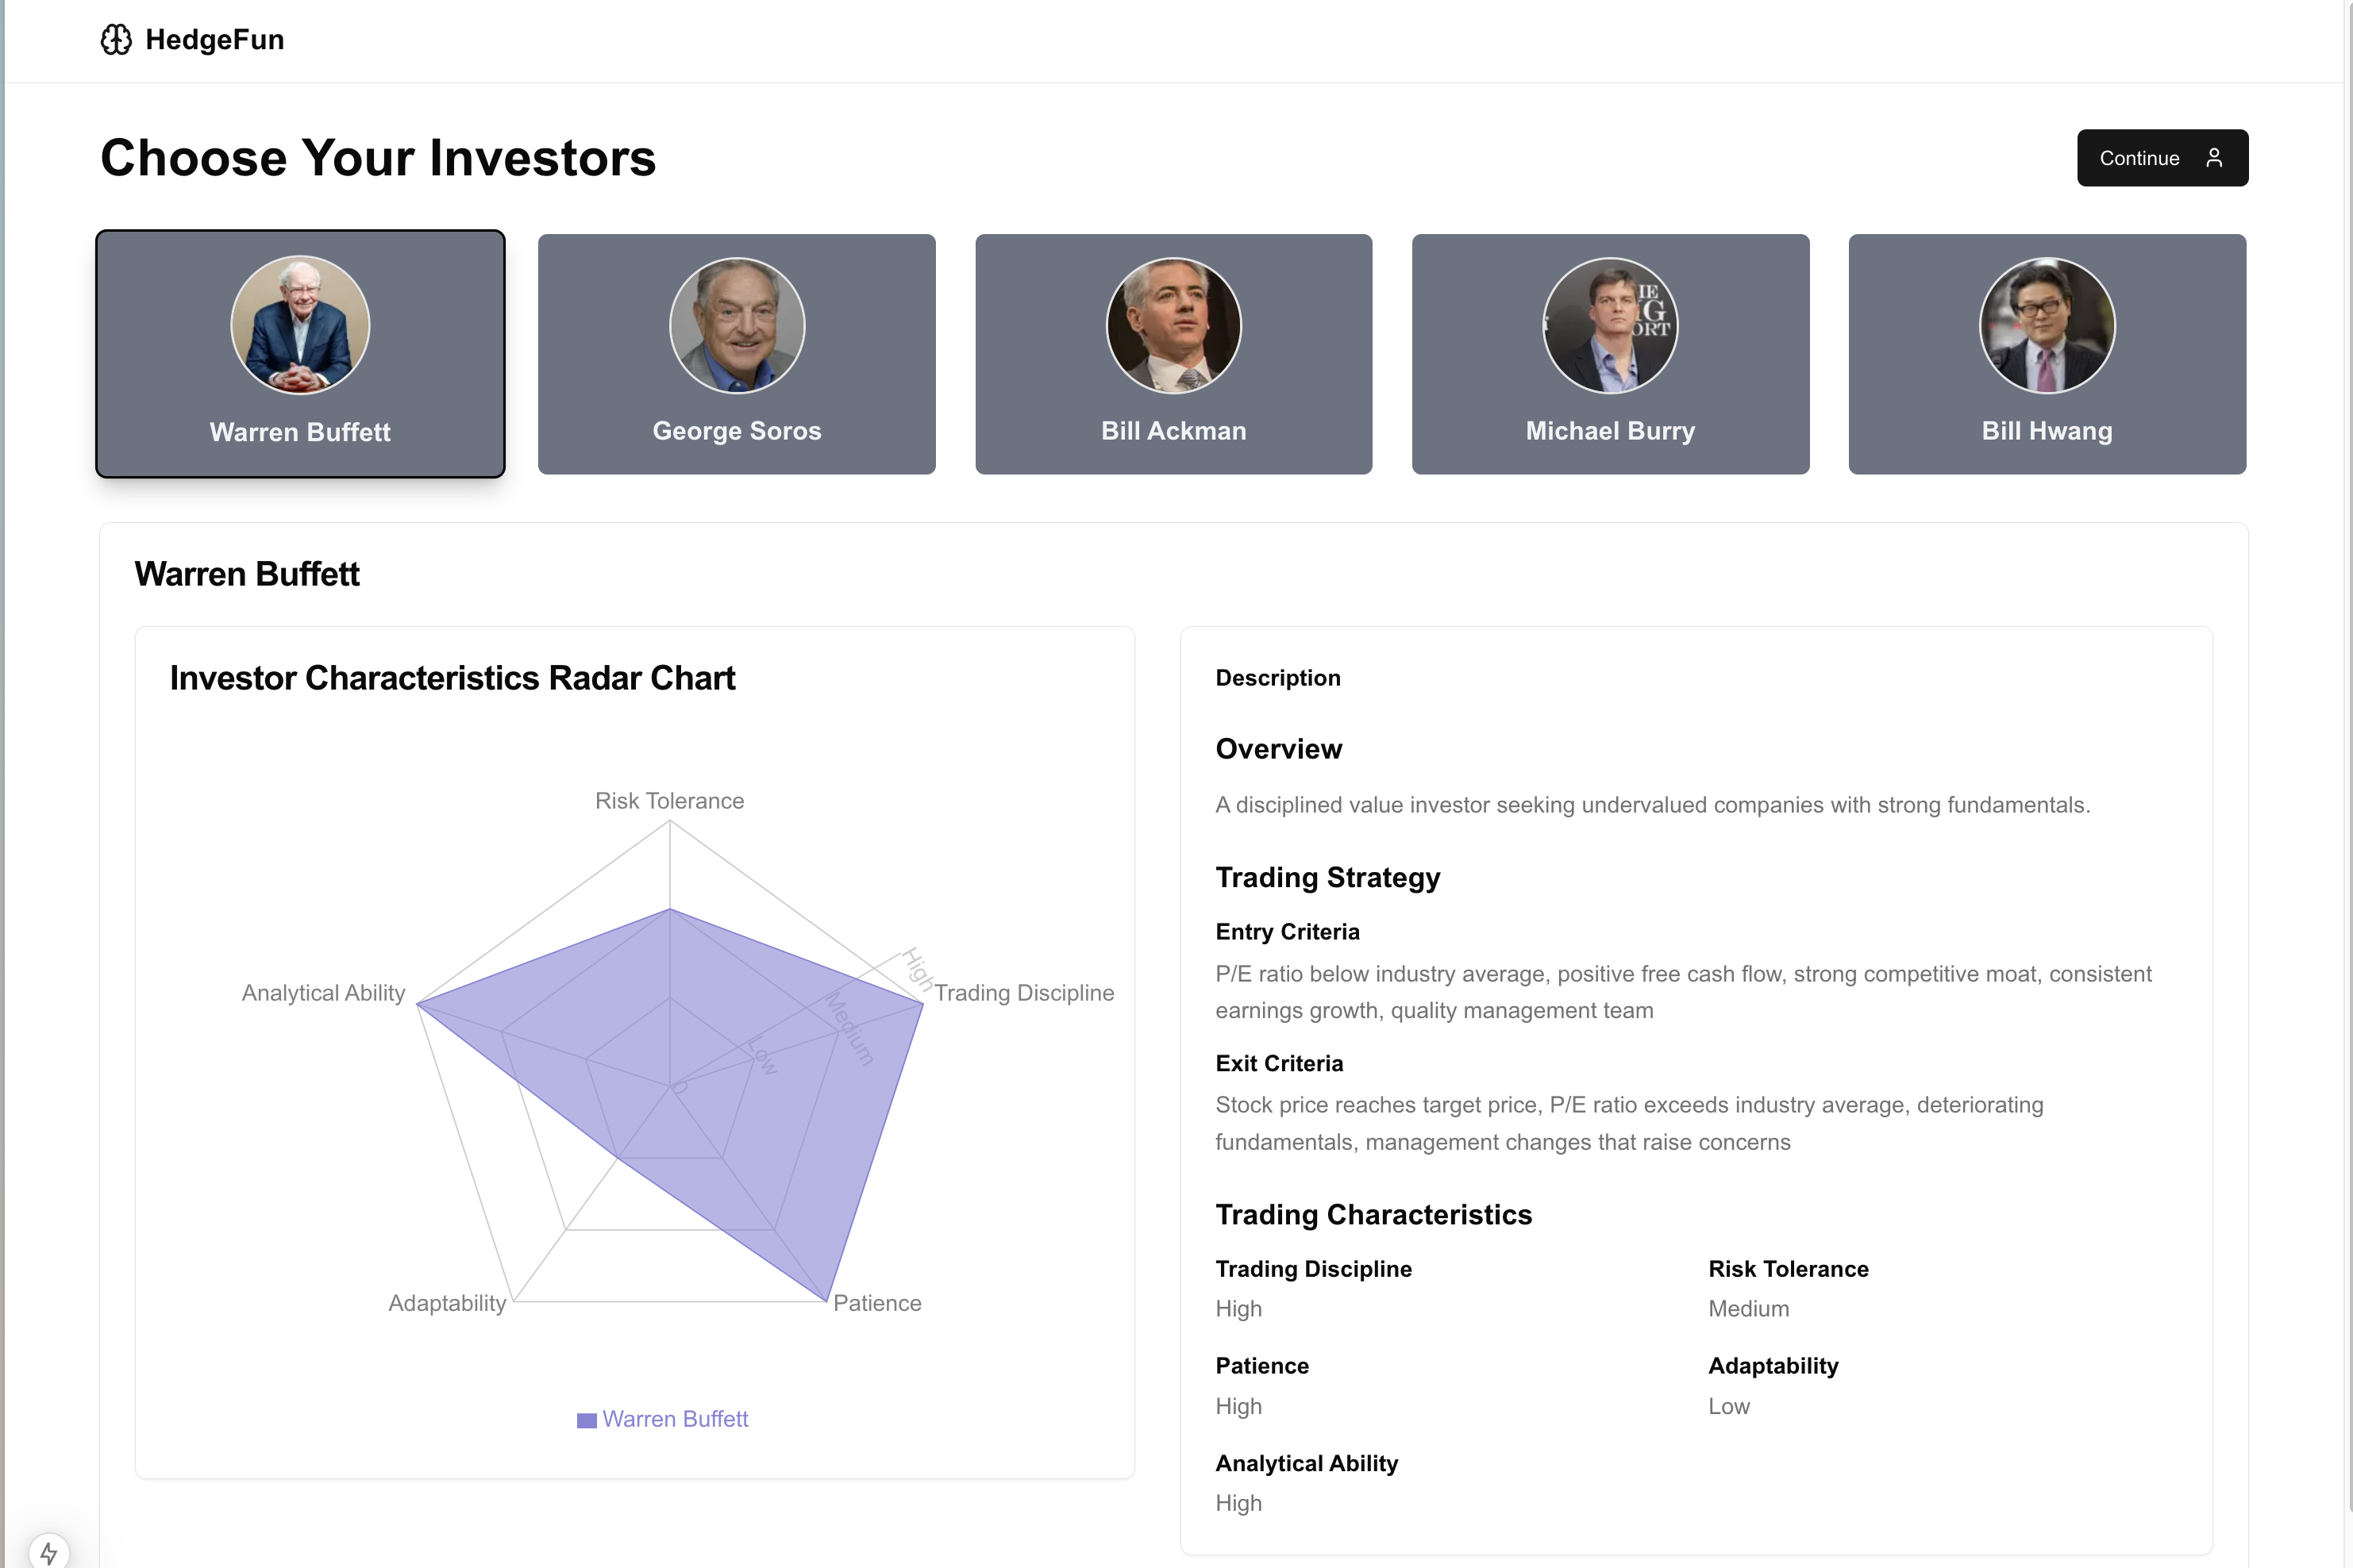Viewport: 2353px width, 1568px height.
Task: Click the Analytical Ability radar axis label
Action: pos(323,993)
